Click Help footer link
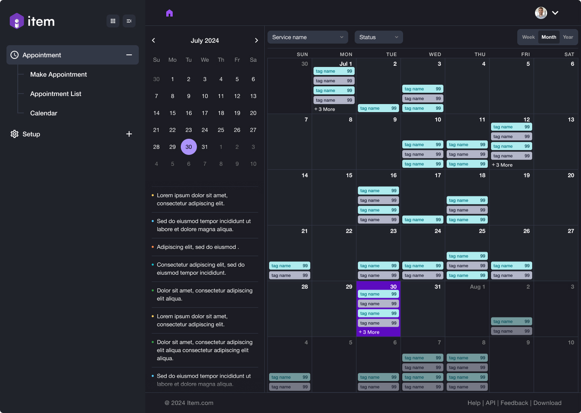 (474, 403)
